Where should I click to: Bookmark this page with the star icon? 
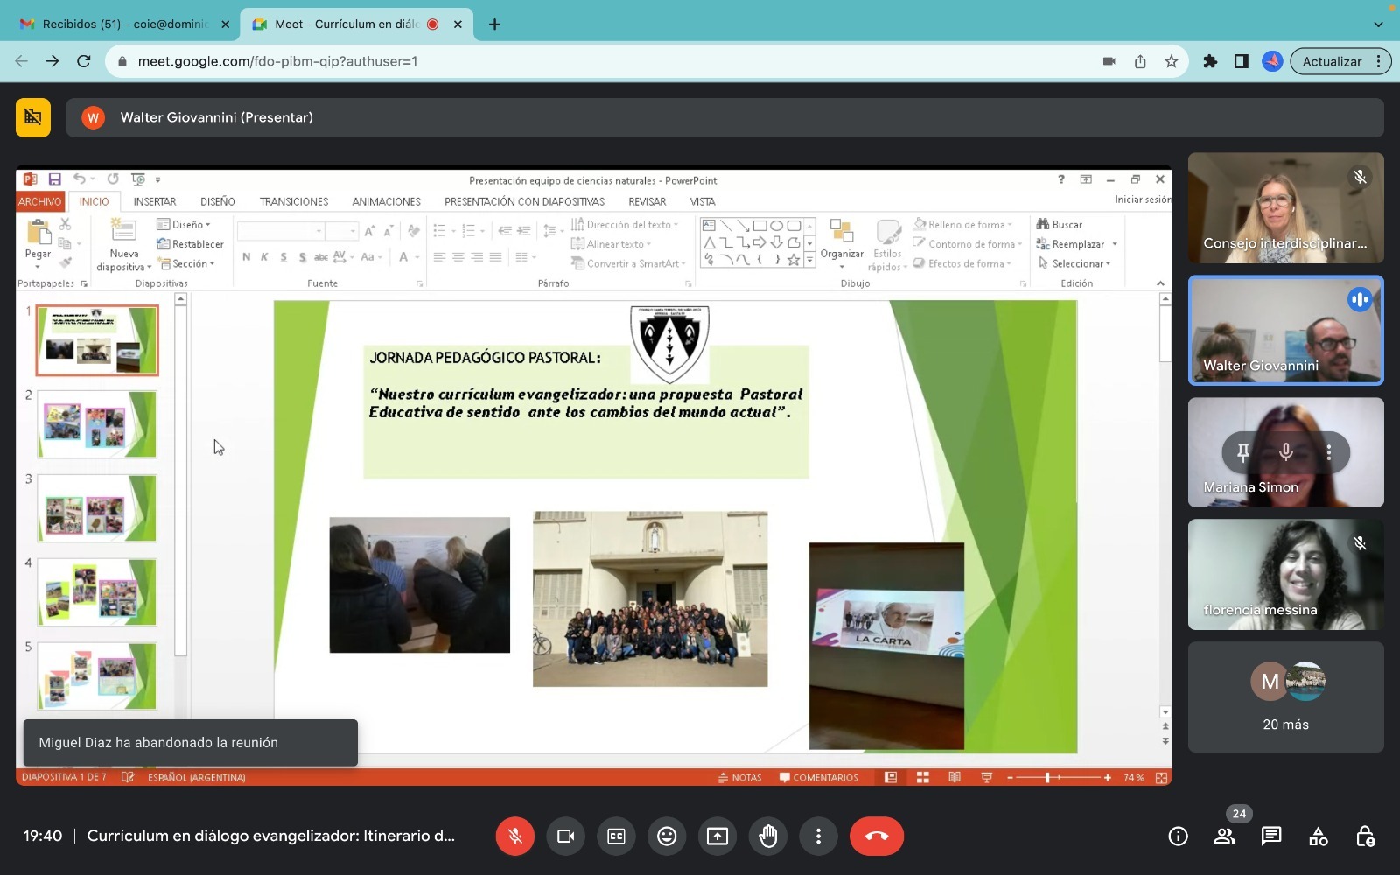tap(1171, 61)
